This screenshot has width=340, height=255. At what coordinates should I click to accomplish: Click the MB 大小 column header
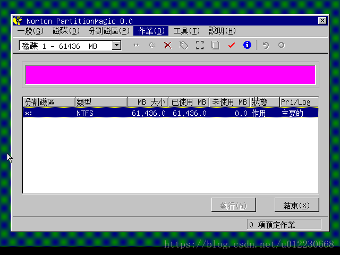pos(148,102)
